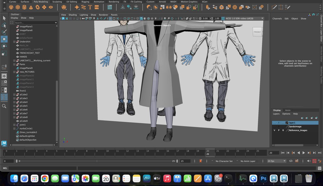This screenshot has width=323, height=186.
Task: Click the range slider bar handle
Action: click(x=97, y=161)
